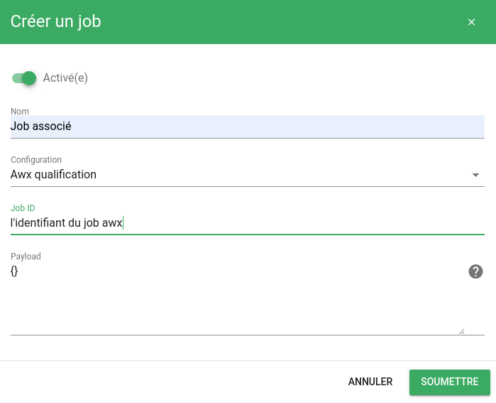Submit the form with SOUMETTRE
This screenshot has height=403, width=496.
449,382
